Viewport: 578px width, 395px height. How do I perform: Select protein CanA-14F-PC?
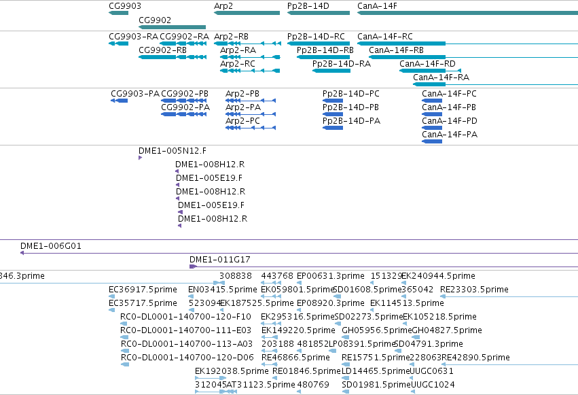(432, 101)
